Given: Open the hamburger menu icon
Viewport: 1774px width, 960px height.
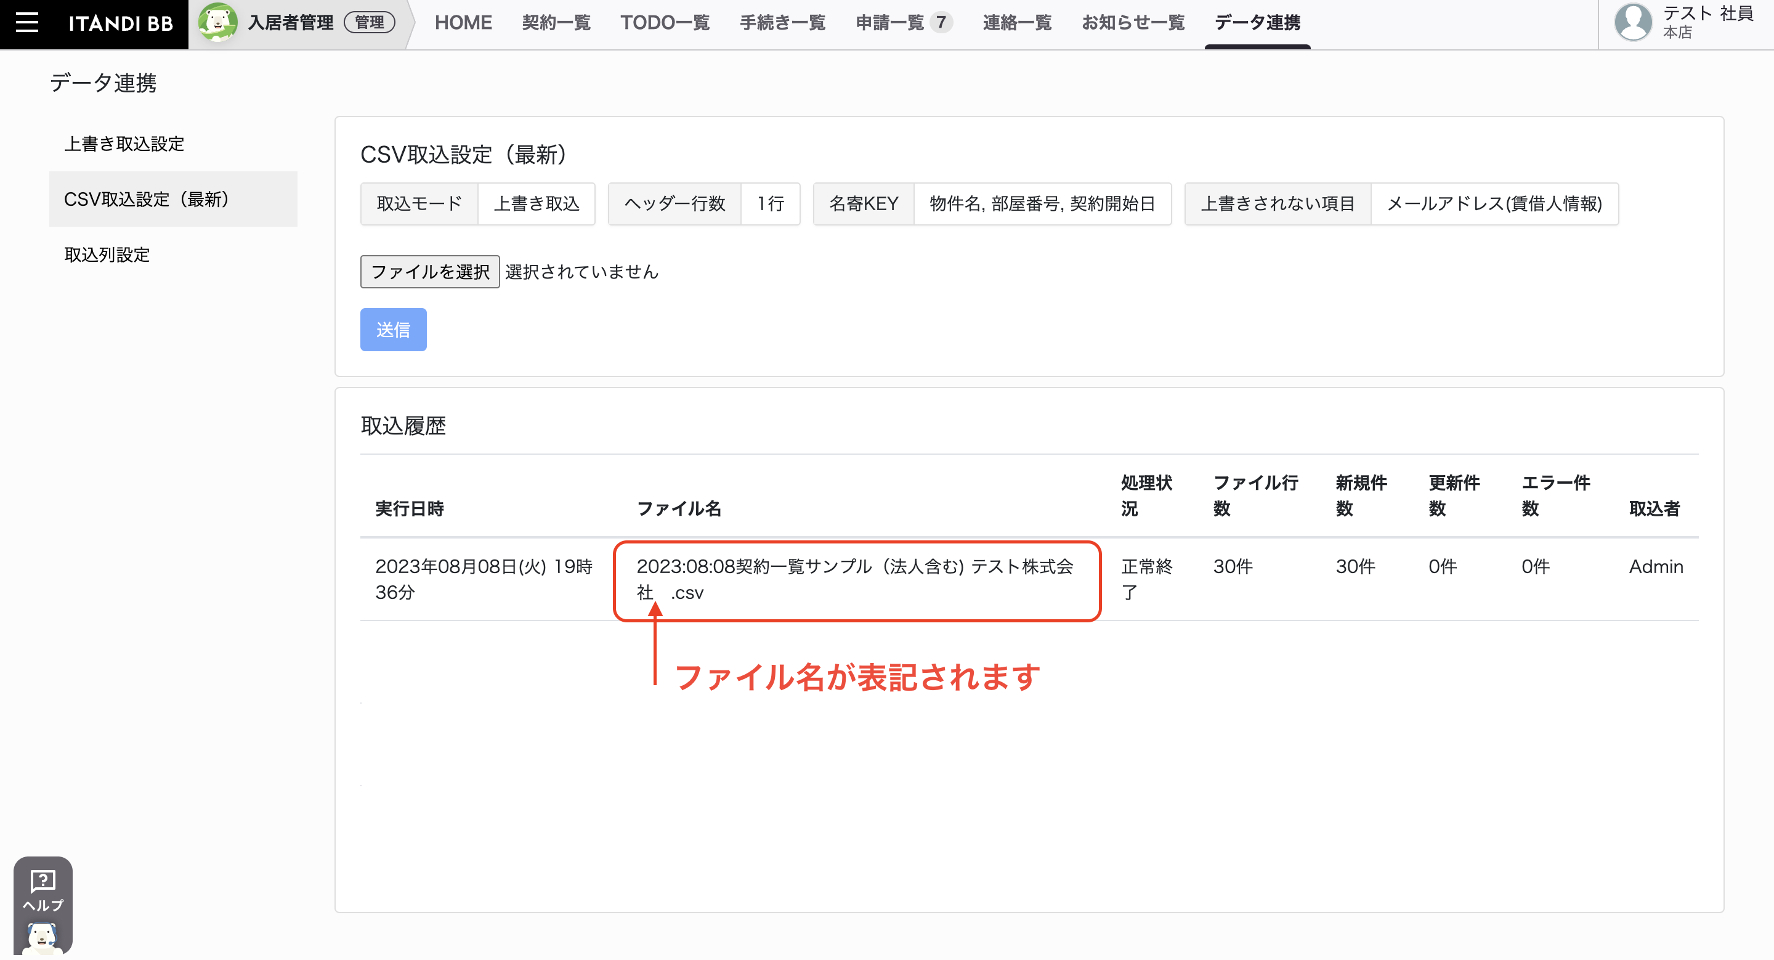Looking at the screenshot, I should [x=27, y=23].
